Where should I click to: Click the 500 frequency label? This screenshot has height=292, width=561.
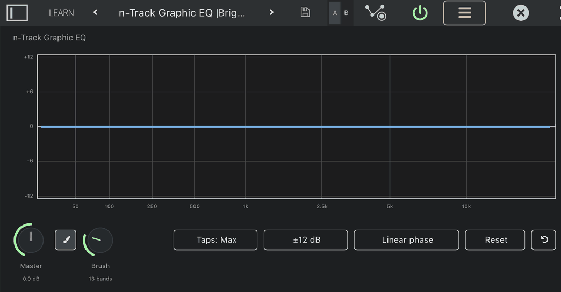(x=195, y=206)
